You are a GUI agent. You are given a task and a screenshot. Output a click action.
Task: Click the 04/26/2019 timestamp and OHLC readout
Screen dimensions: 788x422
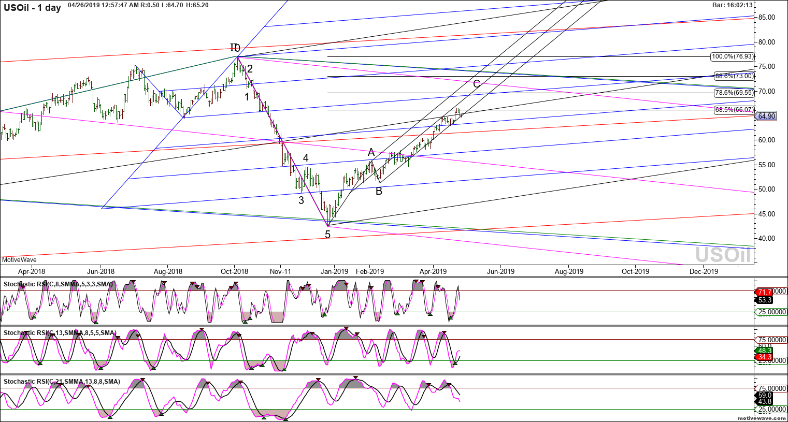click(138, 5)
